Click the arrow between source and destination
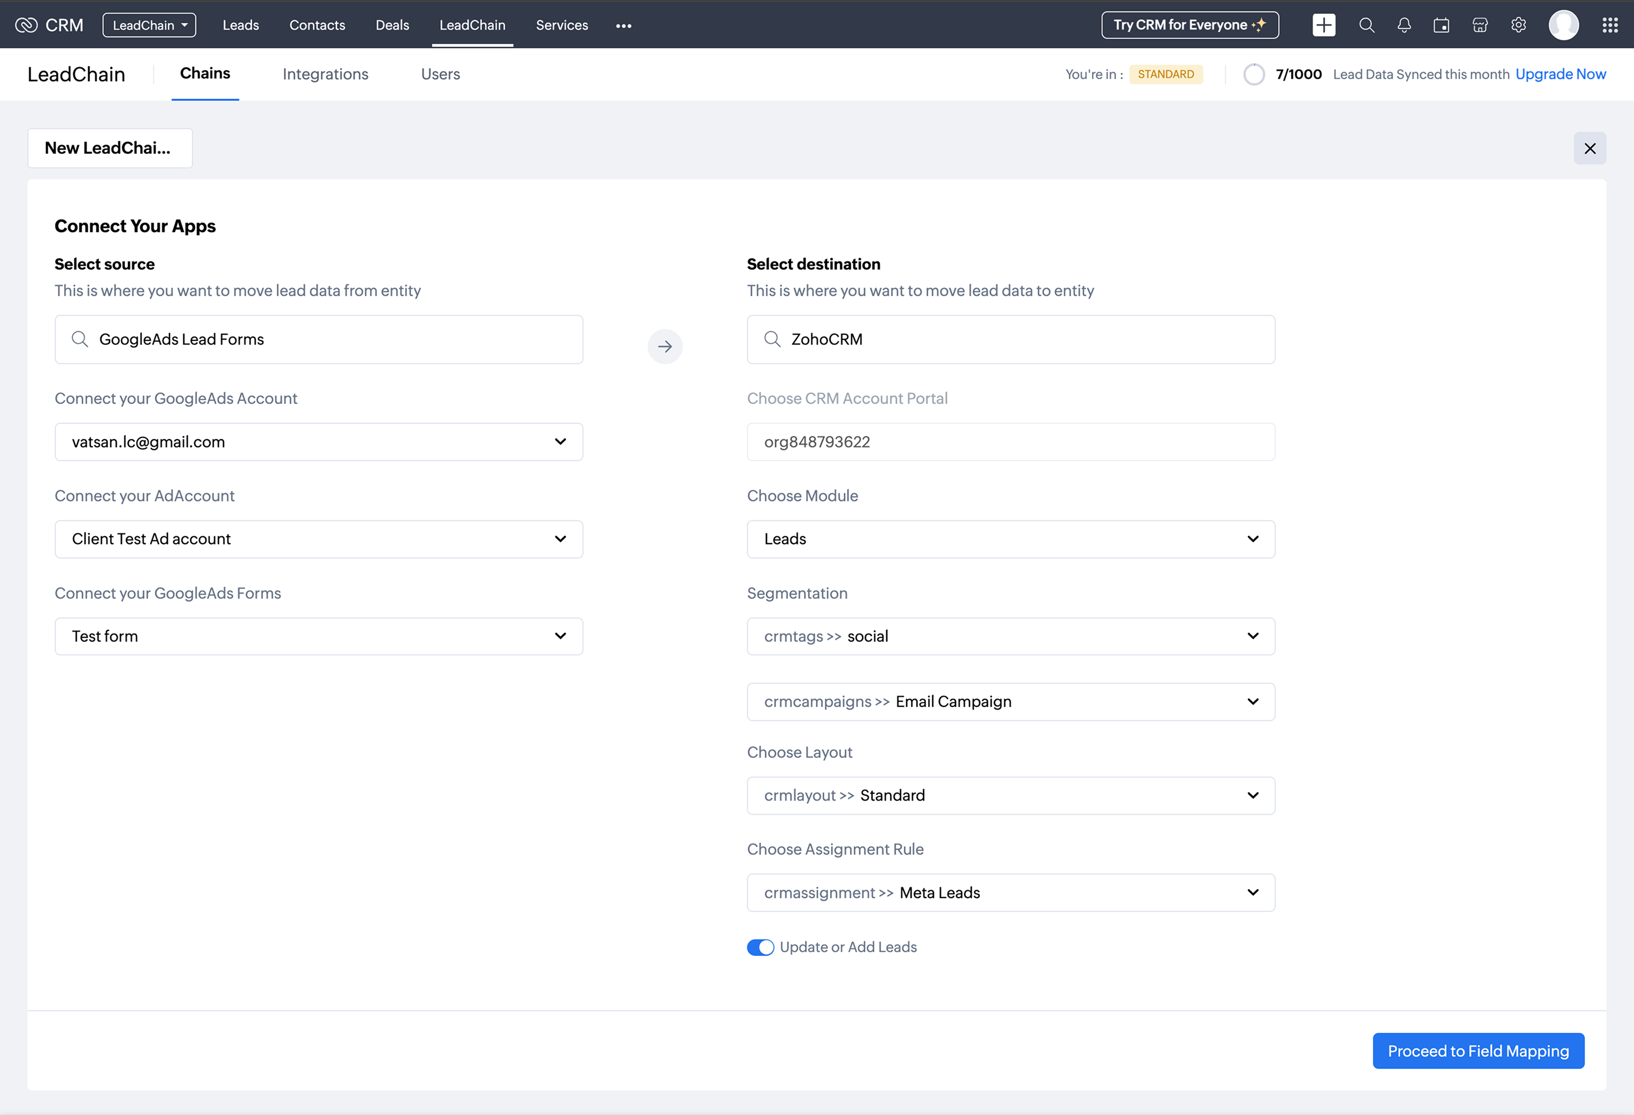 pos(664,347)
